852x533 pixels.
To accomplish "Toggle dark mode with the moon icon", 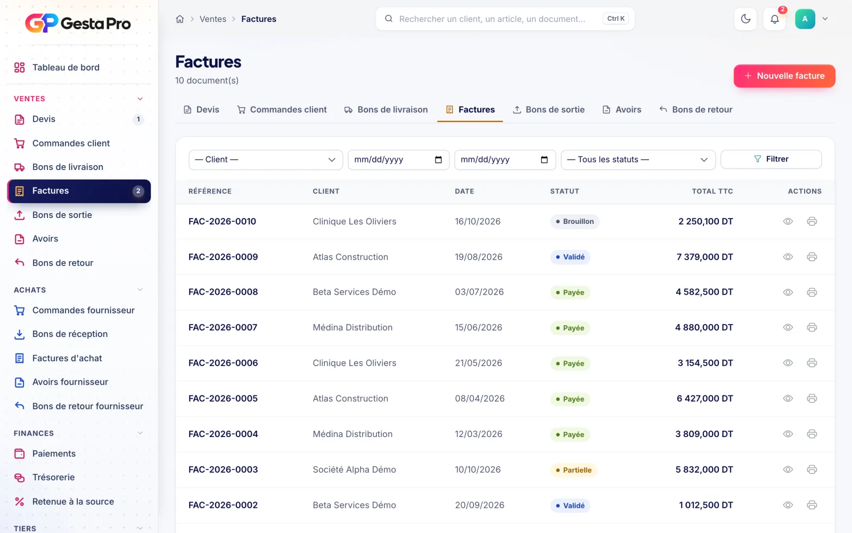I will click(745, 19).
